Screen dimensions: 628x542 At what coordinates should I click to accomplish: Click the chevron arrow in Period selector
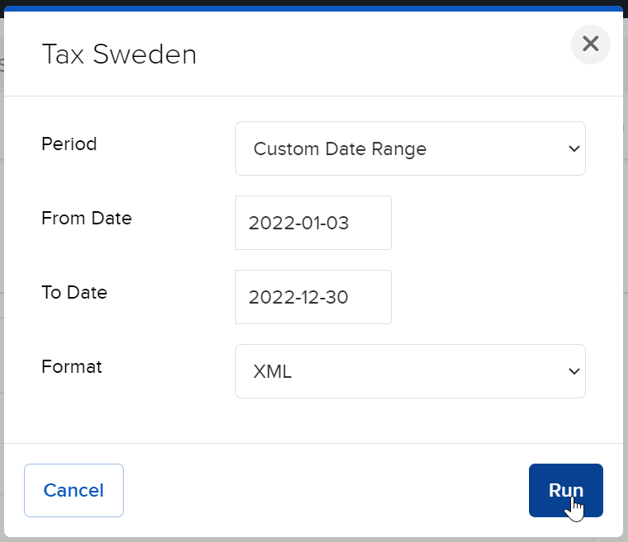pyautogui.click(x=574, y=149)
